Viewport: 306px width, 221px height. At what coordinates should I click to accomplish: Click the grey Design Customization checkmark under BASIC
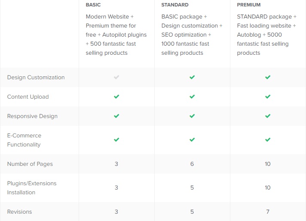coord(116,78)
